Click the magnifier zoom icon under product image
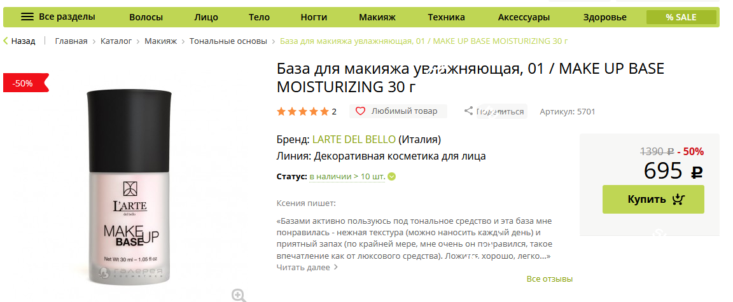The image size is (733, 302). (x=239, y=295)
